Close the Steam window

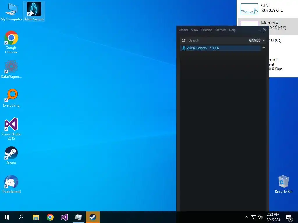point(265,30)
